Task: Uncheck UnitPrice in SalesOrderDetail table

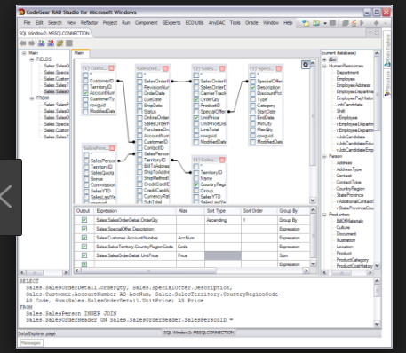Action: tap(196, 118)
